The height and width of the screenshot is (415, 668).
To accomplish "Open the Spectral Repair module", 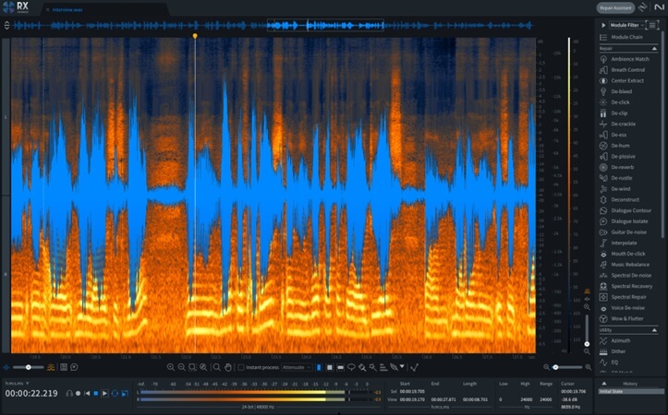I will click(628, 296).
